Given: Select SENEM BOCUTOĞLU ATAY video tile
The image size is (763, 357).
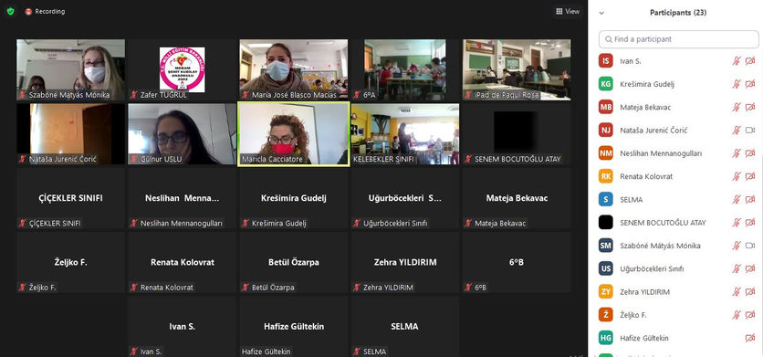Looking at the screenshot, I should [517, 134].
